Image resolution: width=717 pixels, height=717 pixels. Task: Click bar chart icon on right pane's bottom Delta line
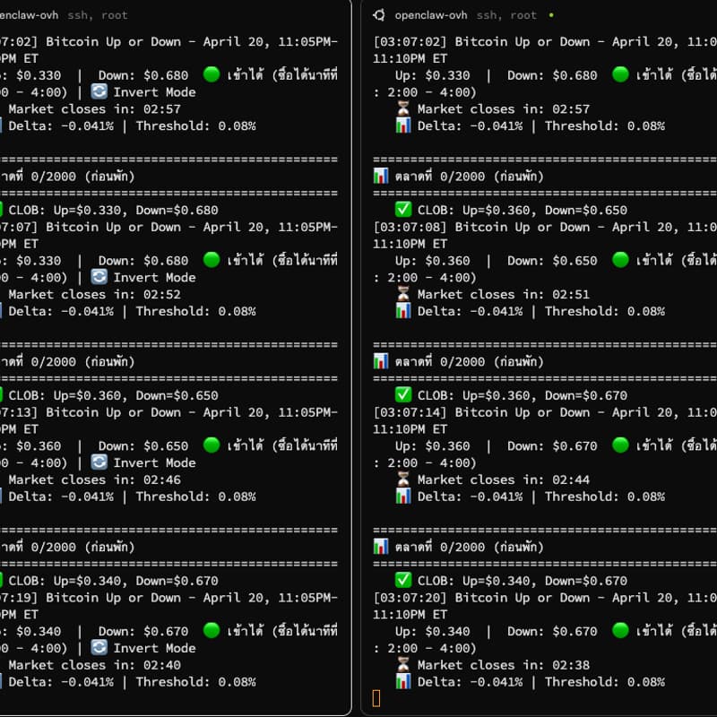403,682
